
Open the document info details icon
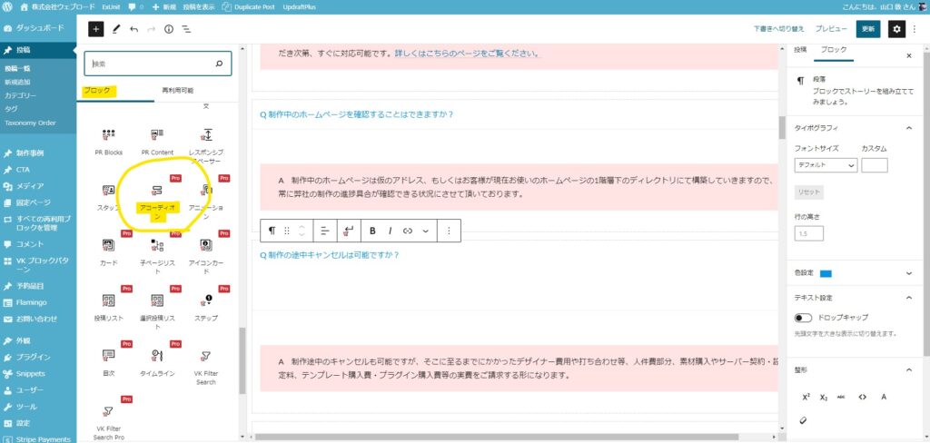[x=168, y=29]
